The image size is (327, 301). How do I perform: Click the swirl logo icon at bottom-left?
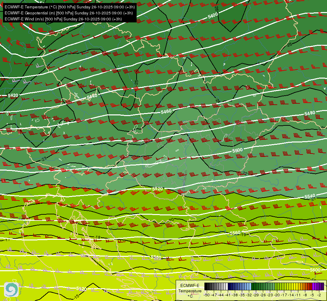[11, 289]
